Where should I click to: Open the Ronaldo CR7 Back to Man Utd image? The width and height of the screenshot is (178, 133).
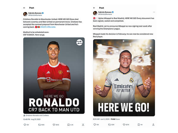pyautogui.click(x=54, y=76)
